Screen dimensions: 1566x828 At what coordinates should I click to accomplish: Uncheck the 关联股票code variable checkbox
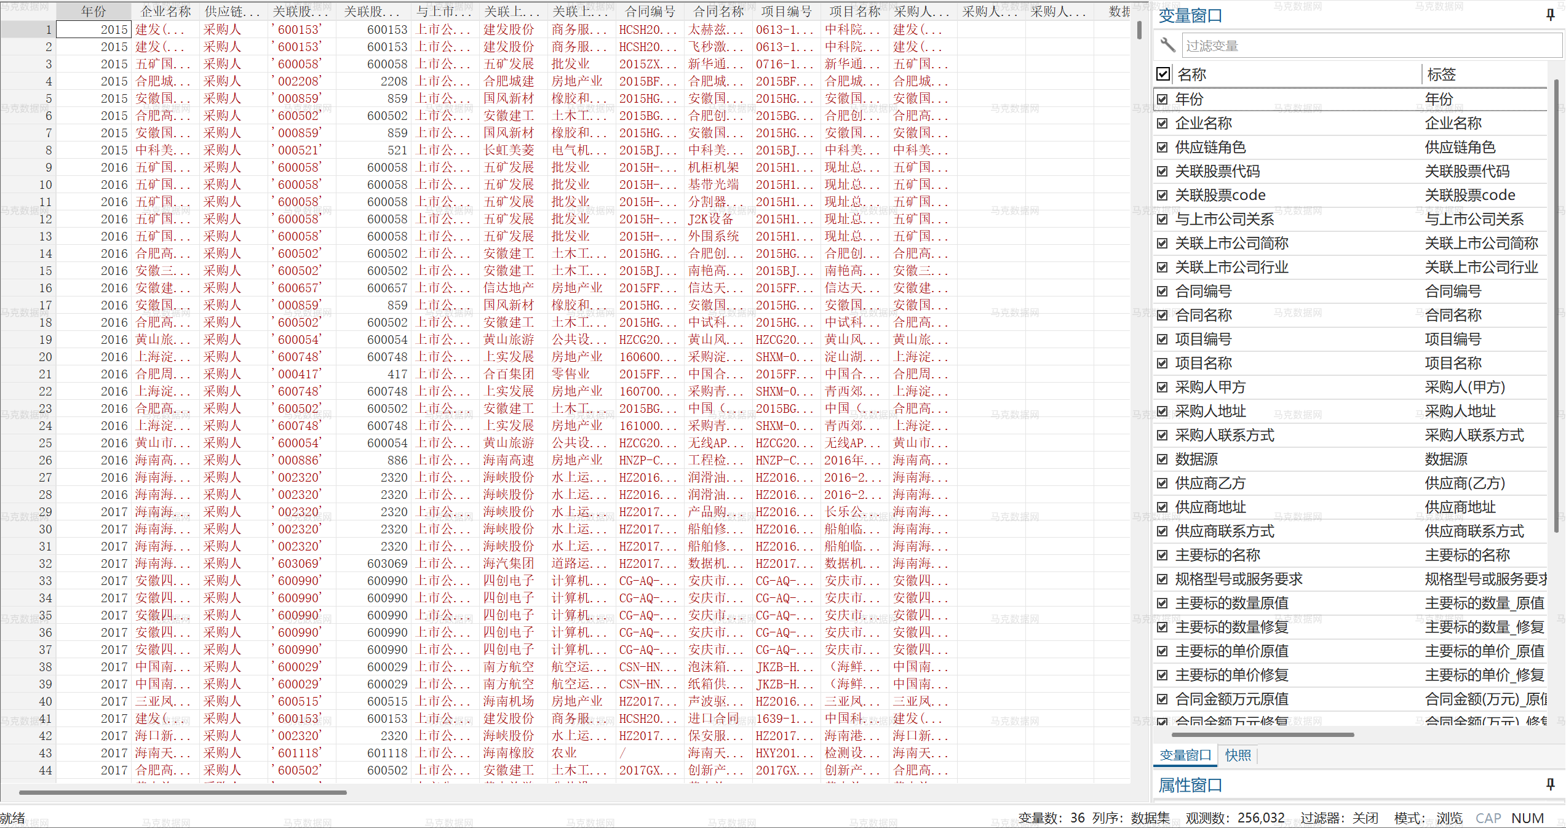[1162, 195]
